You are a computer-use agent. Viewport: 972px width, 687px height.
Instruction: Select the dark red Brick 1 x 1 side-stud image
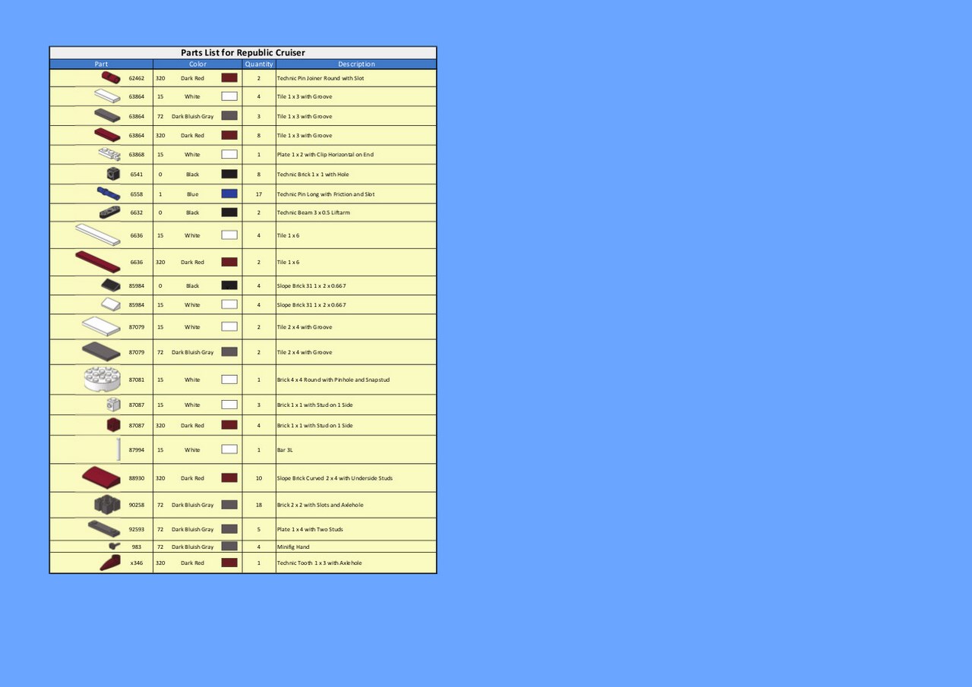(x=114, y=425)
